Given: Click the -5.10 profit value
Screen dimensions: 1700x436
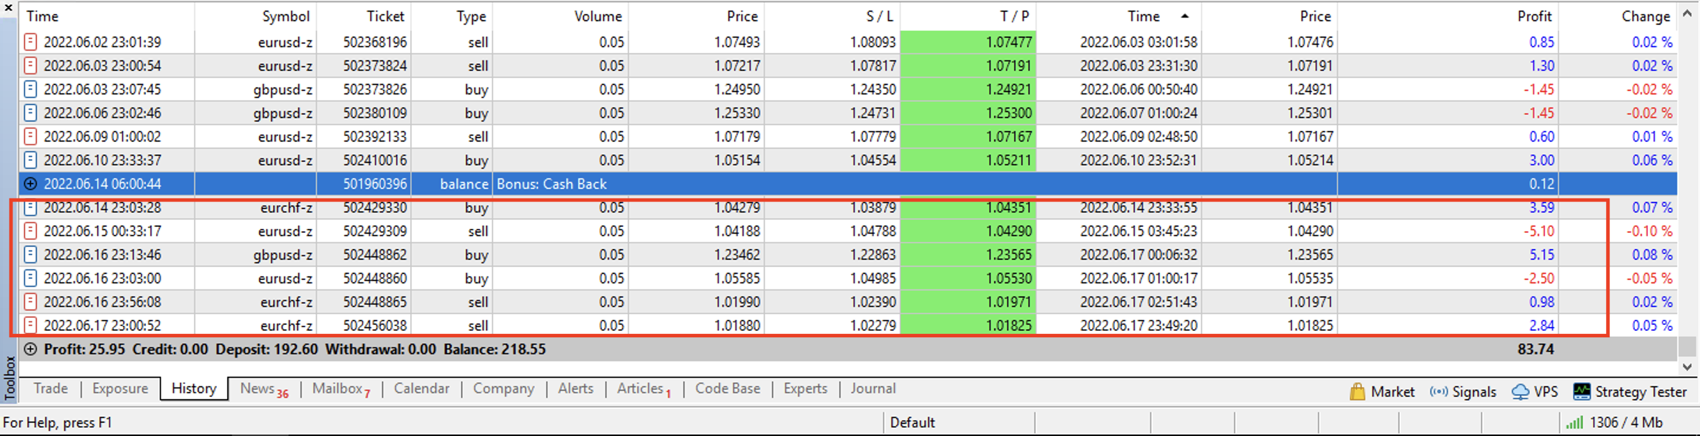Looking at the screenshot, I should (1538, 232).
